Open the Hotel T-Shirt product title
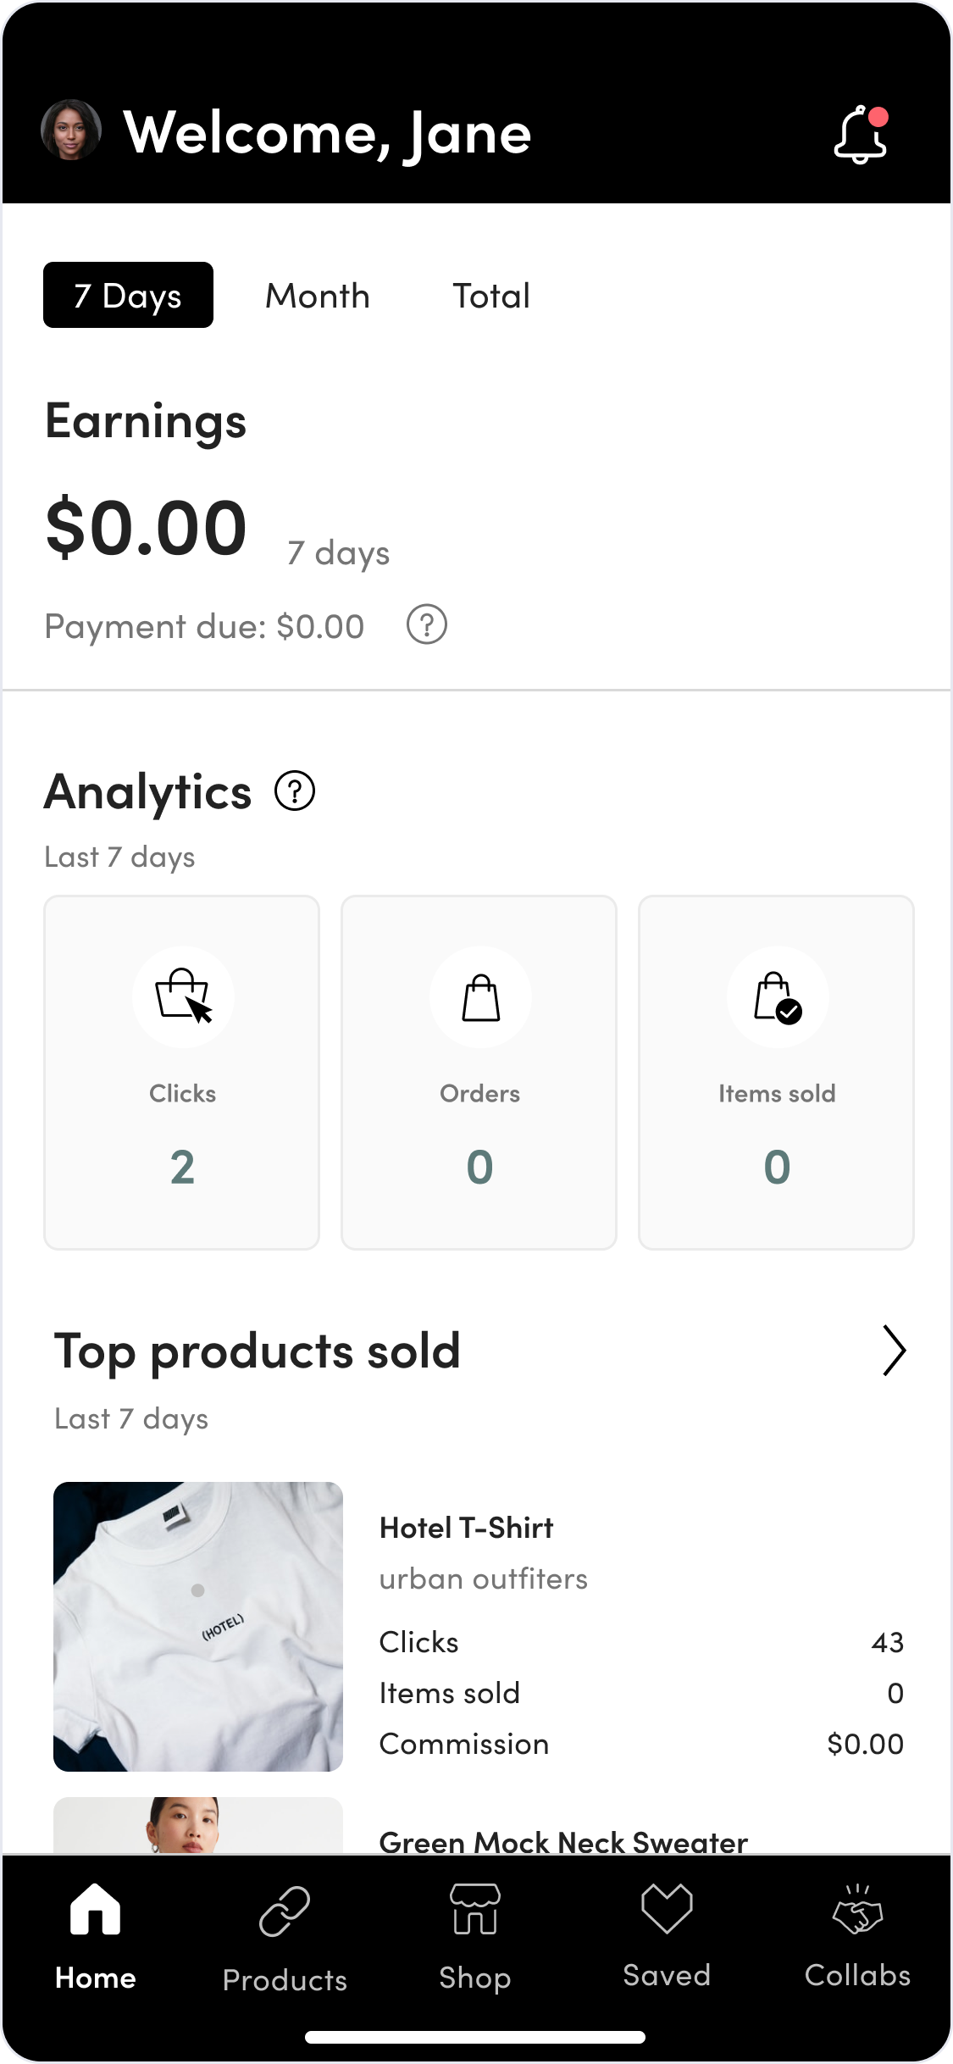 [x=467, y=1528]
